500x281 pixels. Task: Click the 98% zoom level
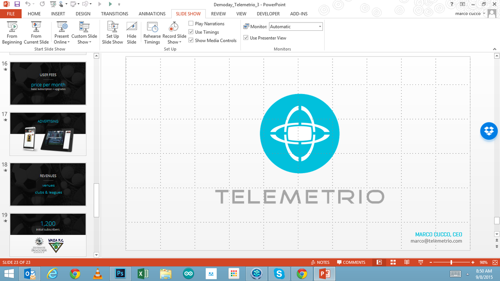pos(483,262)
